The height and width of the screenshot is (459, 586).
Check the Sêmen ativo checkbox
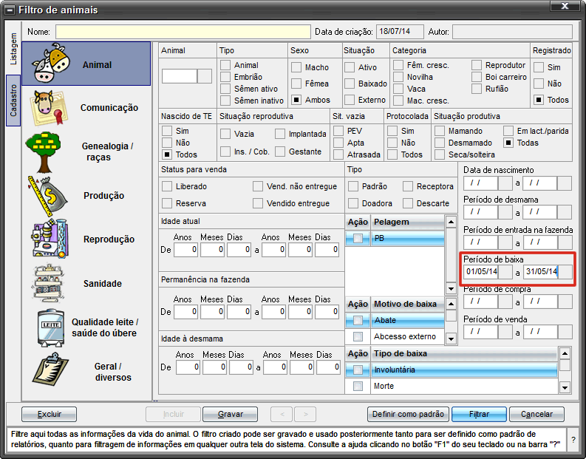pyautogui.click(x=225, y=89)
